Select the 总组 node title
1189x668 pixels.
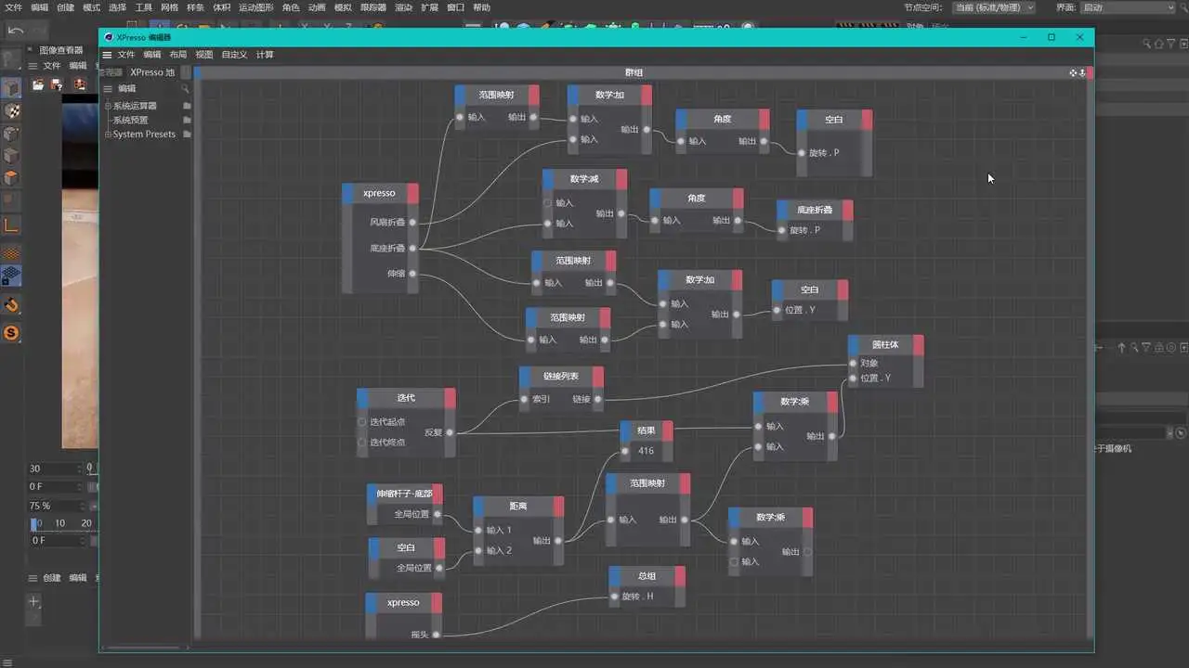click(x=647, y=576)
